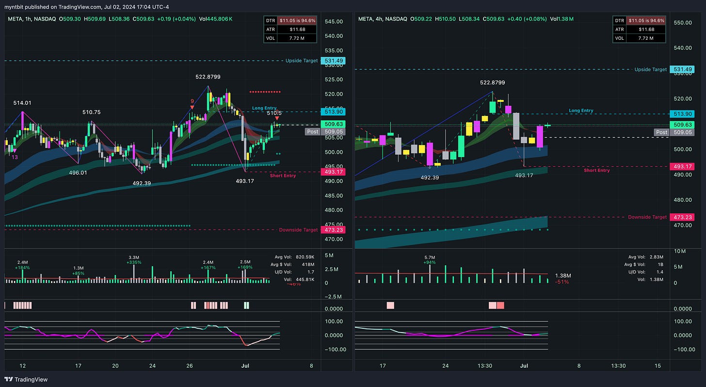This screenshot has width=706, height=387.
Task: Click the date label 26 on the 1h time axis
Action: point(189,366)
